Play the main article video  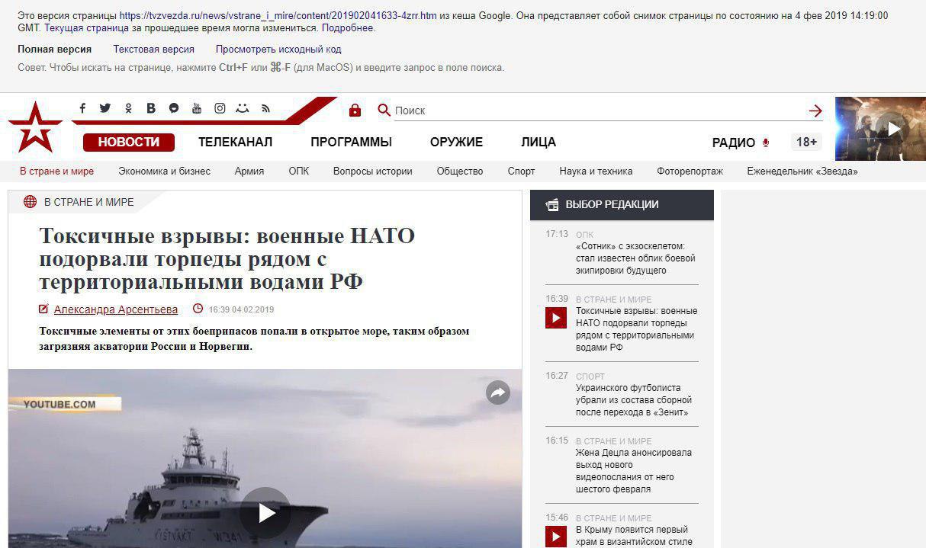coord(265,512)
